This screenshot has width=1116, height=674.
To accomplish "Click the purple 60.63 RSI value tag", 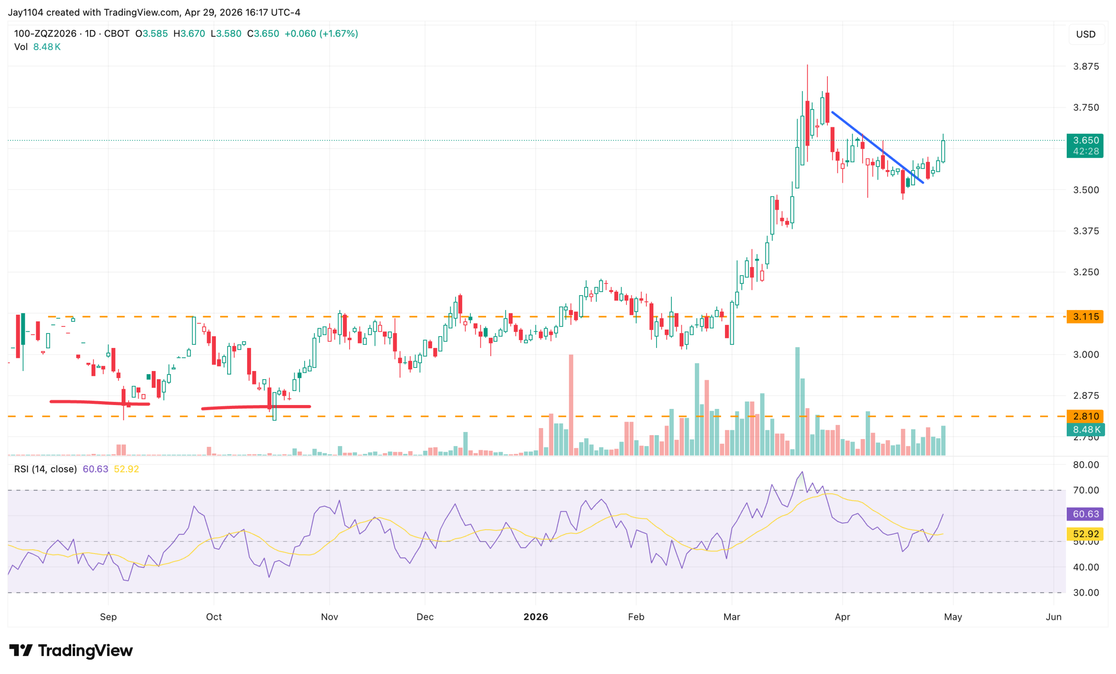I will [x=1085, y=514].
